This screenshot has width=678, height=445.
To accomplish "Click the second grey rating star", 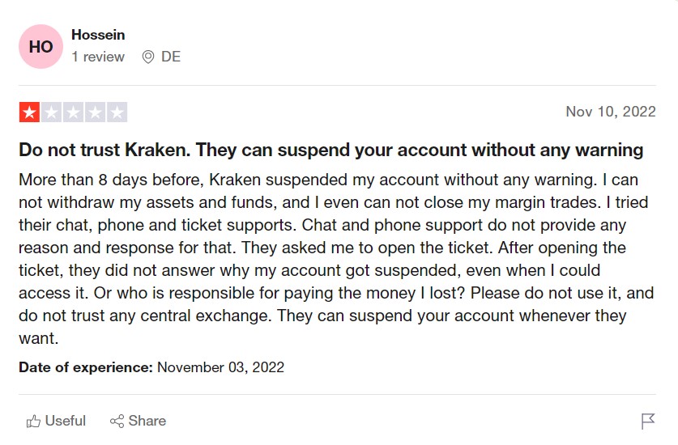I will (52, 112).
